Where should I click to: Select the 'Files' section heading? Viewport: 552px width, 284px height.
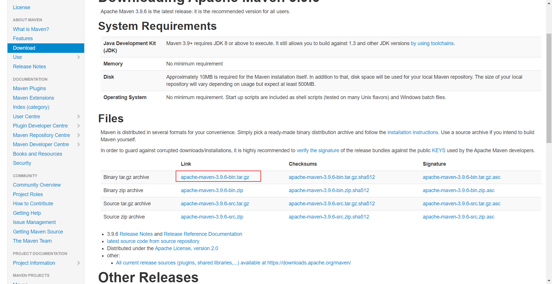pyautogui.click(x=111, y=119)
